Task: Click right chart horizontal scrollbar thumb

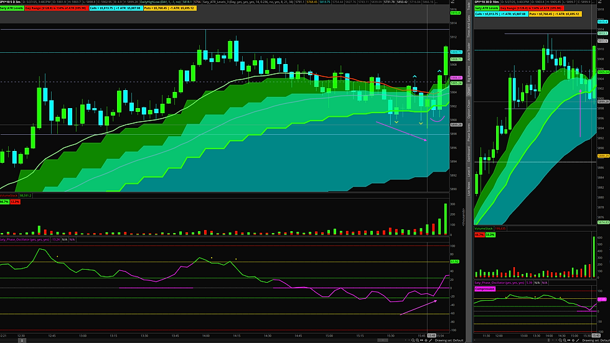Action: pyautogui.click(x=548, y=341)
